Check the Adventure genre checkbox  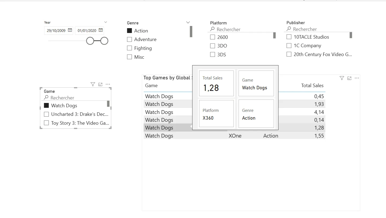(129, 39)
